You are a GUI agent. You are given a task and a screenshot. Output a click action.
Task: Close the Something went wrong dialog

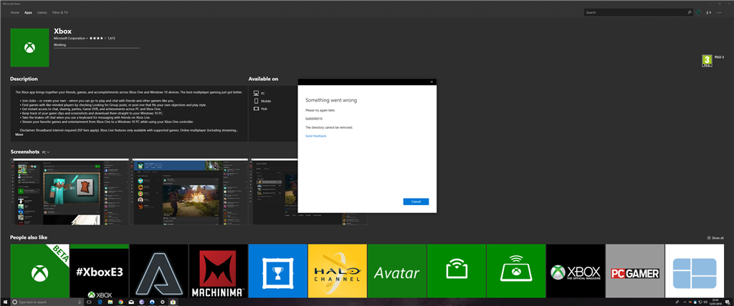coord(432,82)
